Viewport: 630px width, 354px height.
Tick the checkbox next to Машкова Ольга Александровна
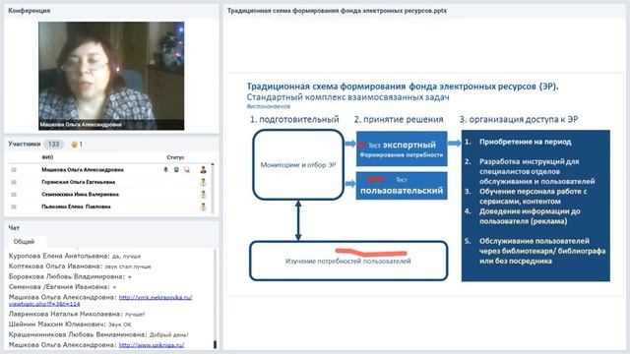[x=14, y=170]
